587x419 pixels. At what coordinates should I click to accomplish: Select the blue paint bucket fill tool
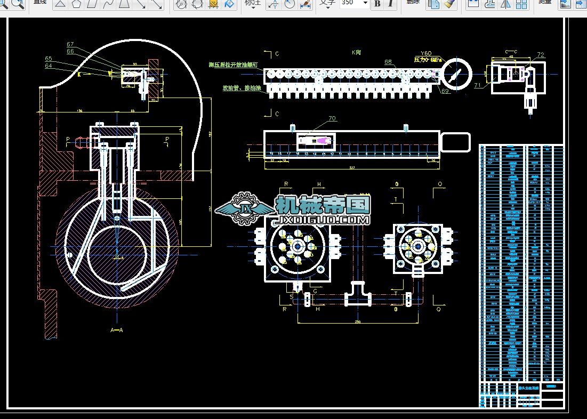pyautogui.click(x=229, y=4)
